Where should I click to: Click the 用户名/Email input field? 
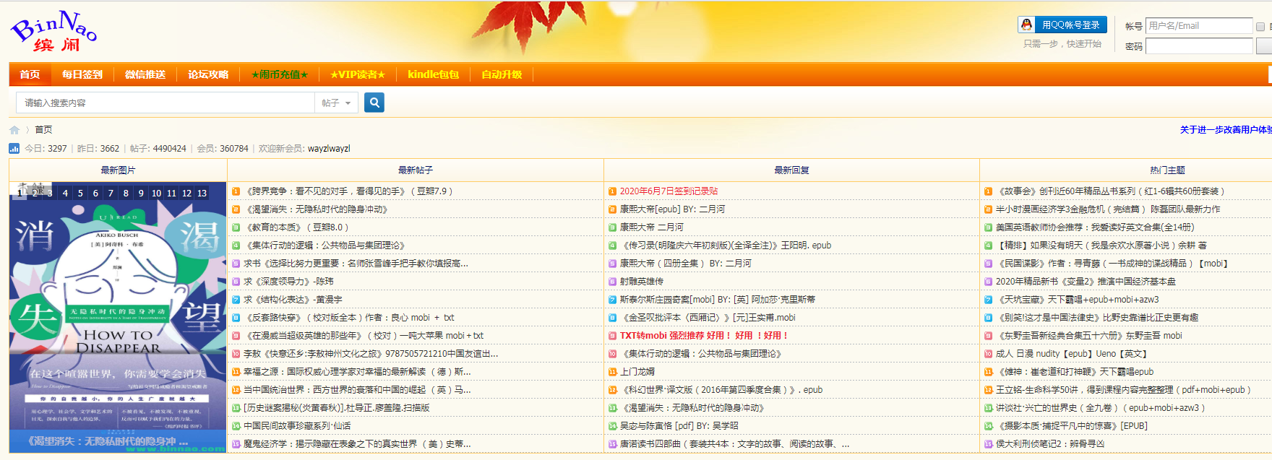[x=1199, y=26]
